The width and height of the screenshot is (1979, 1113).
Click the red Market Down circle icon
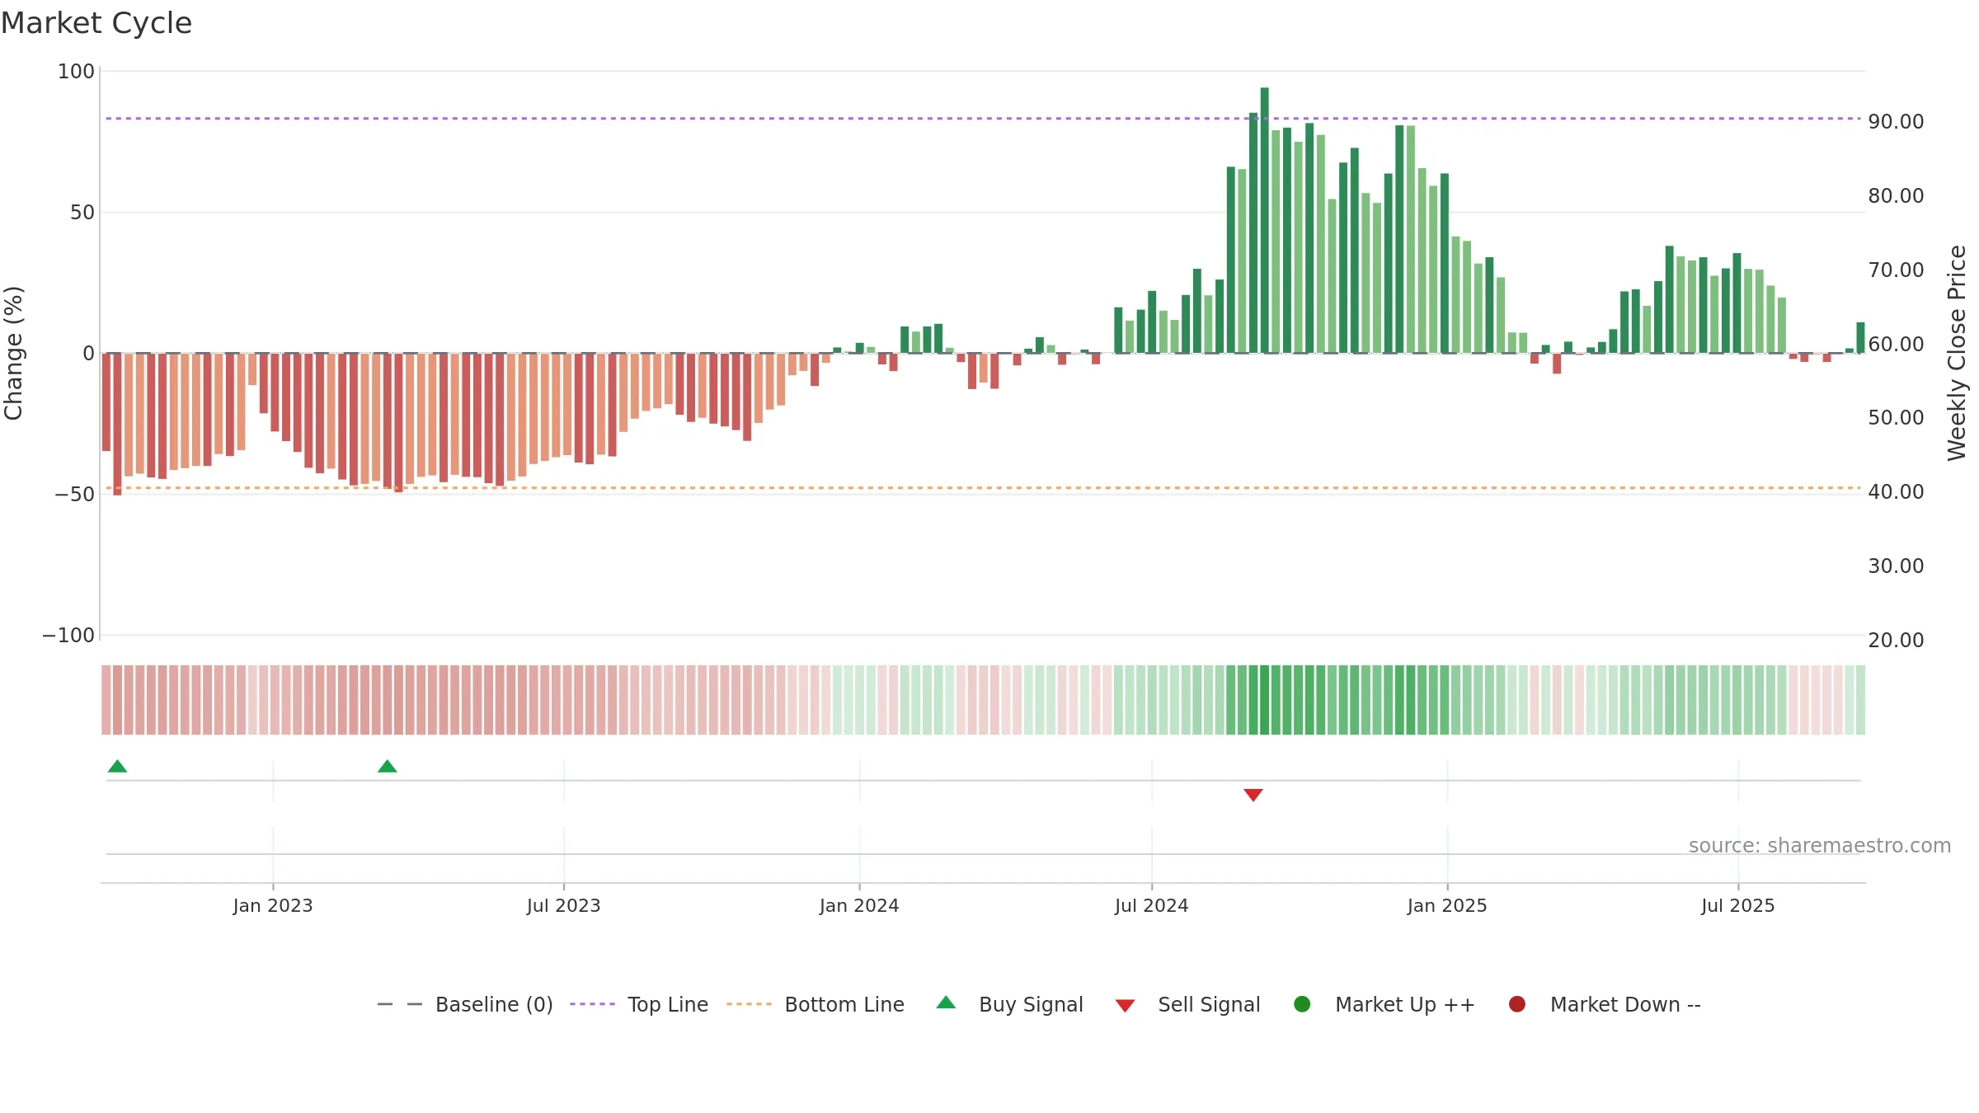pos(1516,1004)
